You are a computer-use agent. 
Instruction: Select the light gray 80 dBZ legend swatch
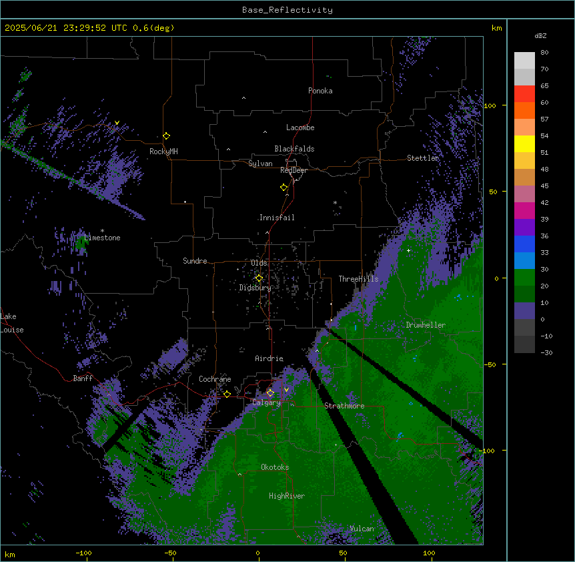524,61
